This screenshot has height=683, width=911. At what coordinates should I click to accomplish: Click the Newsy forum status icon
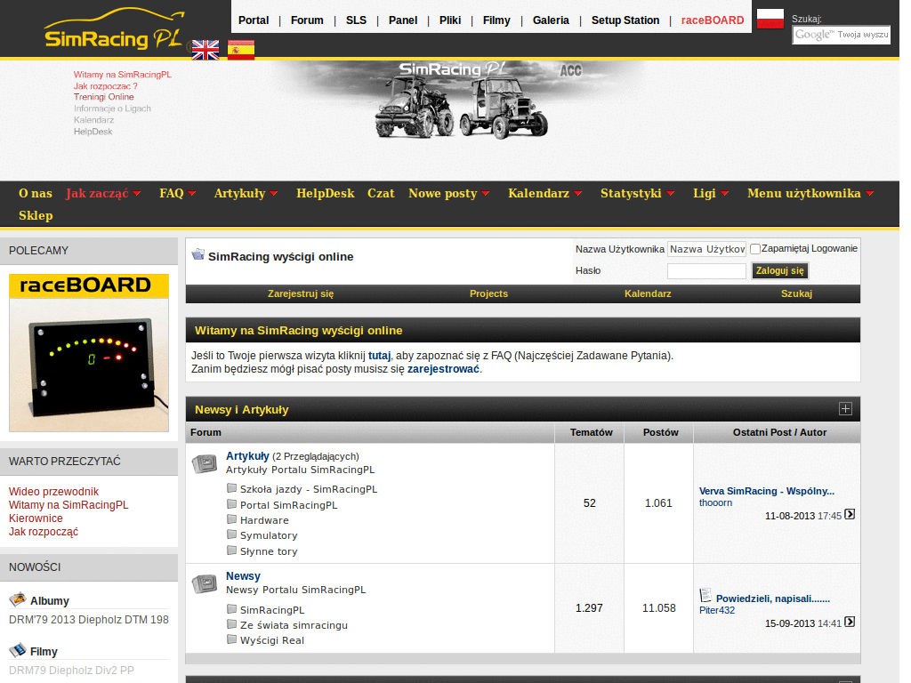(x=204, y=583)
